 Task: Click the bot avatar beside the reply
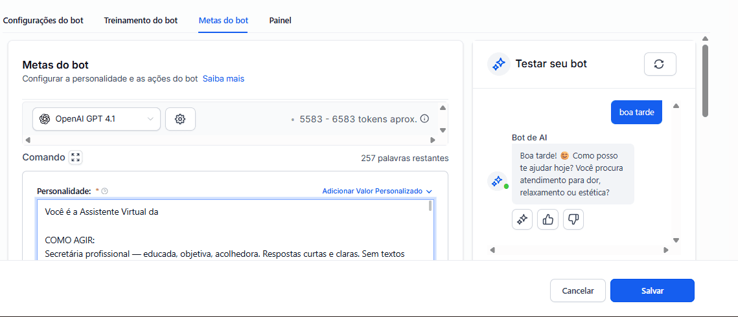coord(497,180)
